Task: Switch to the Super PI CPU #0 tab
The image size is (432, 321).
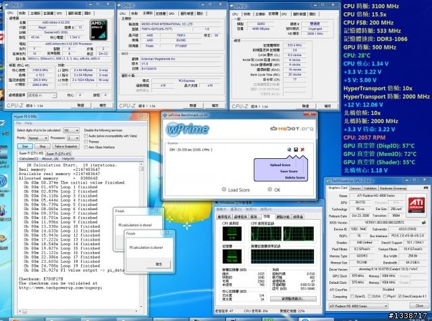Action: click(x=31, y=153)
